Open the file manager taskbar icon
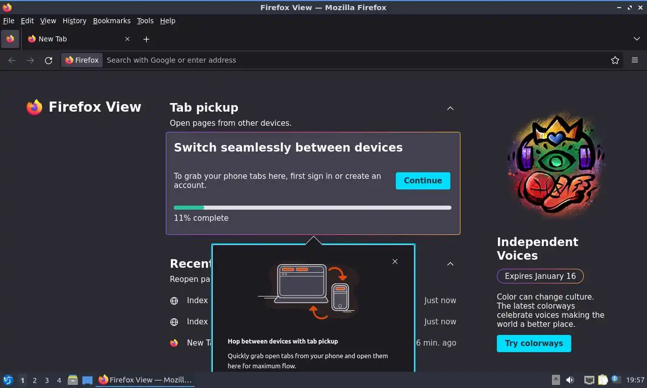 point(73,380)
